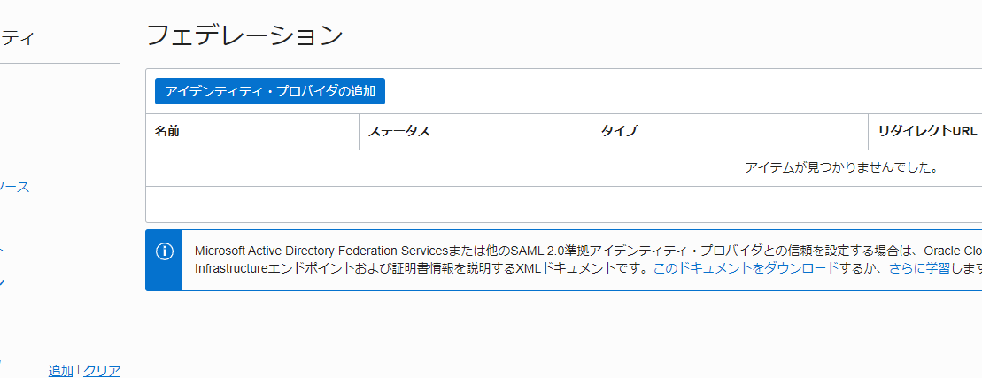
Task: Click the アイデンティティ・プロバイダの追加 button
Action: (270, 91)
